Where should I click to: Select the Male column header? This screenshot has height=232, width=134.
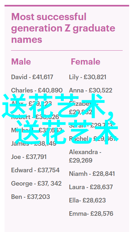(x=21, y=62)
